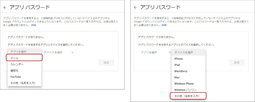Screen dimensions: 255x102
Task: Go back using arrow in right screenshot
Action: click(x=135, y=8)
